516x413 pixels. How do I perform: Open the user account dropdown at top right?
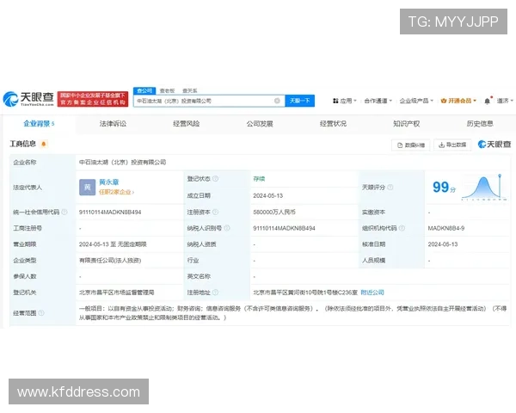505,101
